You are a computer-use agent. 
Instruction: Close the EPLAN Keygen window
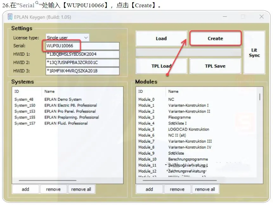click(262, 17)
